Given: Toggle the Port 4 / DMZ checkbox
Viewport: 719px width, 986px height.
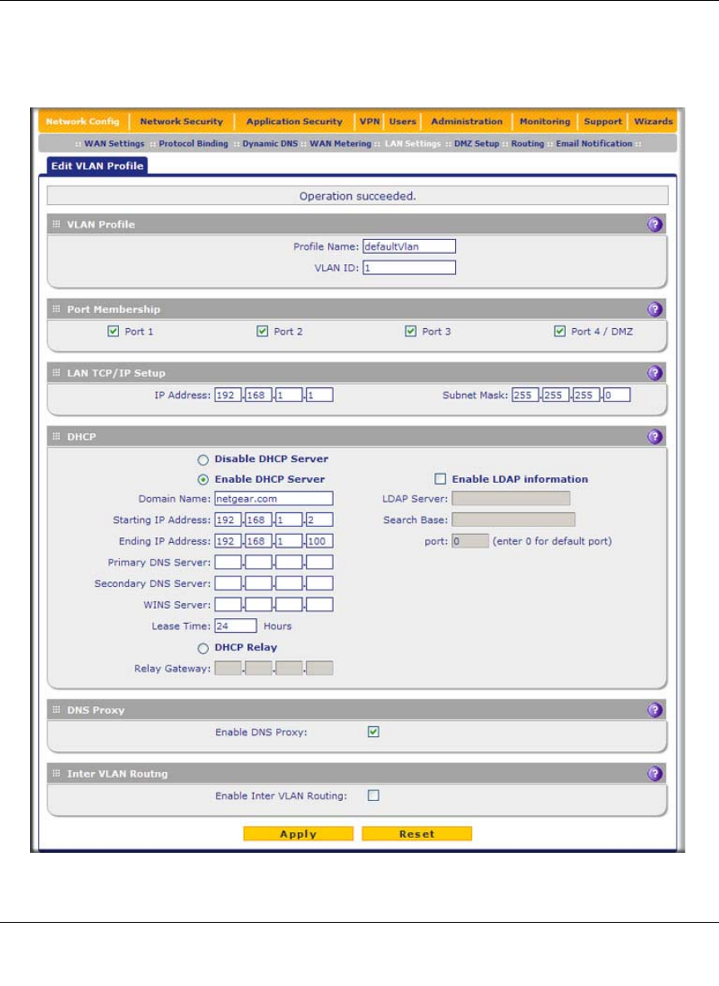Looking at the screenshot, I should pos(559,331).
